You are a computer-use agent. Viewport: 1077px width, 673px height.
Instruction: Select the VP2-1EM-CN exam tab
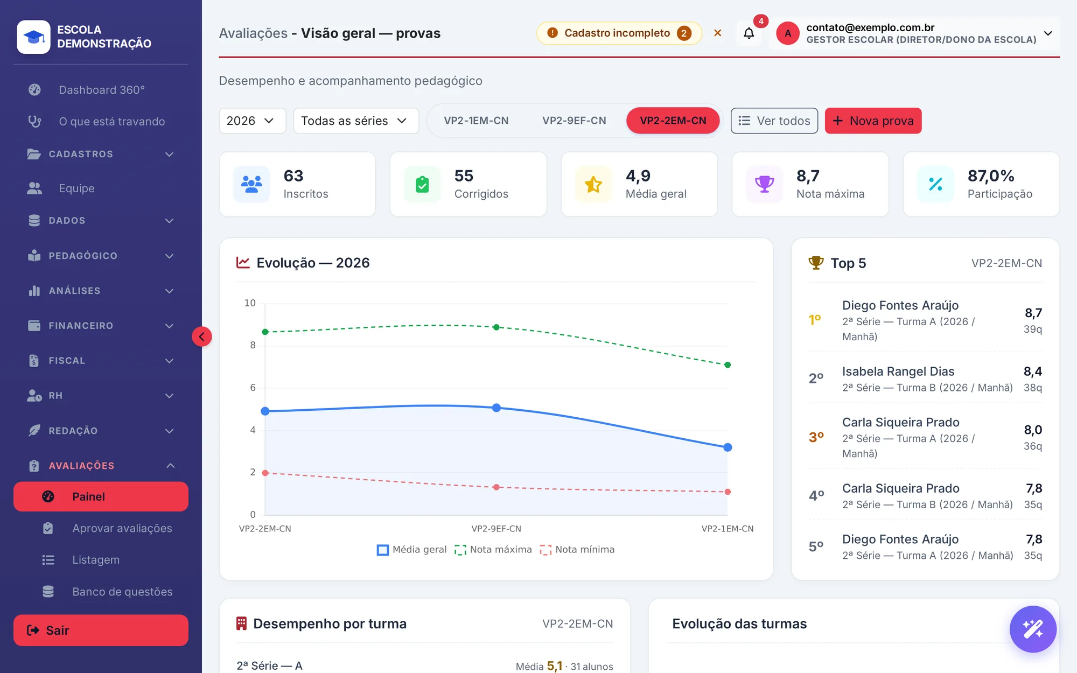(476, 121)
